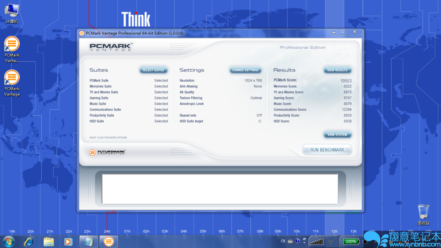This screenshot has width=441, height=248.
Task: Start the test with RUN BENCHMARK
Action: (x=327, y=150)
